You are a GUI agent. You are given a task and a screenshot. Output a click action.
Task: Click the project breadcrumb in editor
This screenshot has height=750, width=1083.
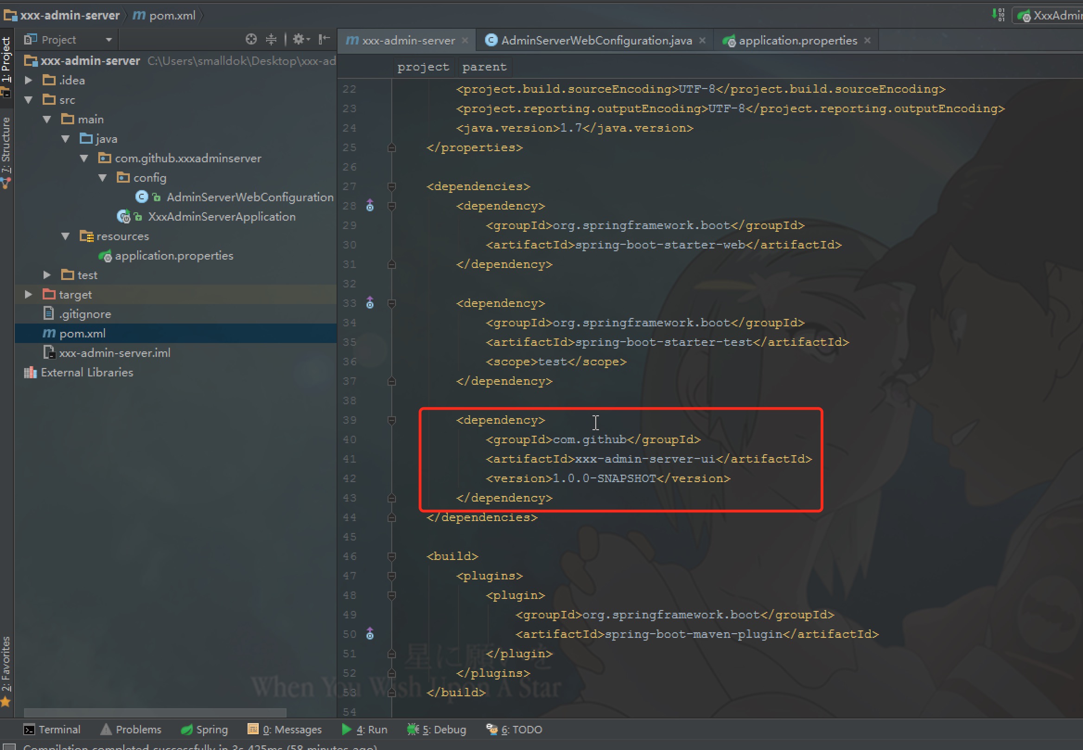click(423, 67)
